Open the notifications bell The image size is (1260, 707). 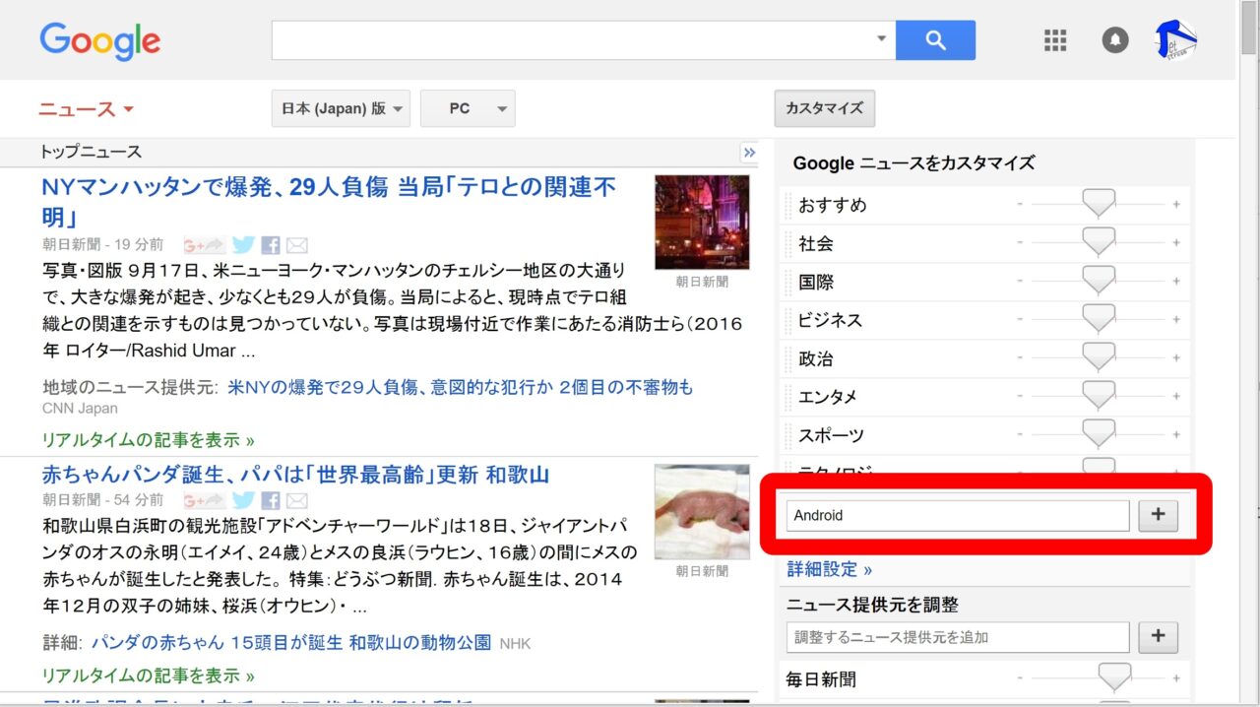click(x=1114, y=40)
